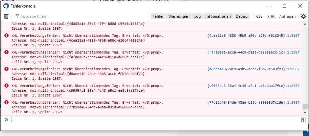Click into the console command input line

(155, 120)
